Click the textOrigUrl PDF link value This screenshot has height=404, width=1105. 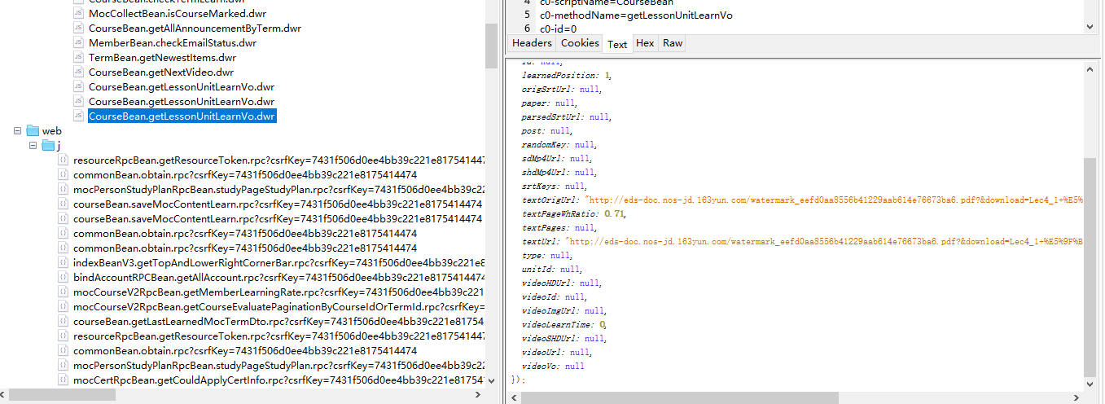834,200
